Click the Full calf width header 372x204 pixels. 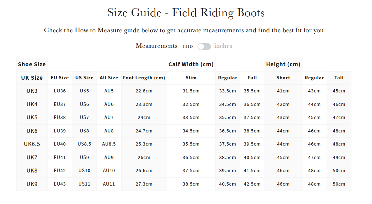252,78
